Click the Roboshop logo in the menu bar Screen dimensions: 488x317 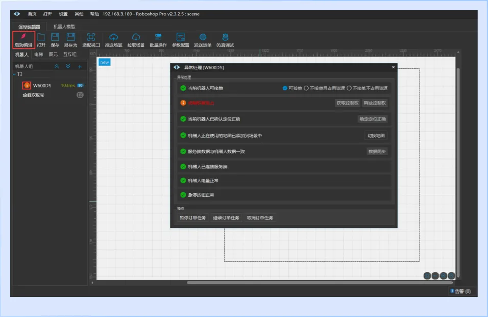click(17, 14)
